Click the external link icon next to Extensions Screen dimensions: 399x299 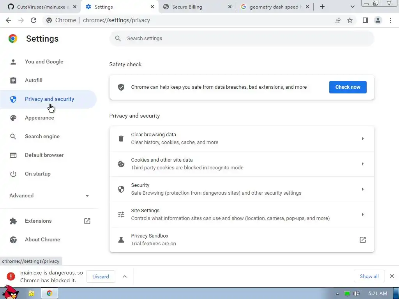(87, 221)
